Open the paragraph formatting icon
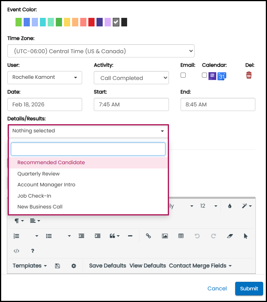This screenshot has width=267, height=302. 19,221
